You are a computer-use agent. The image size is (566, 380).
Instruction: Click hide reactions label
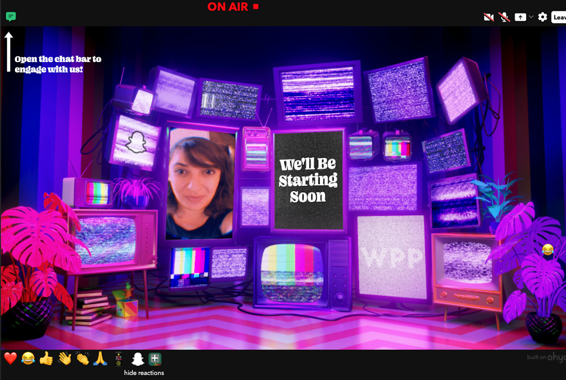(x=144, y=373)
